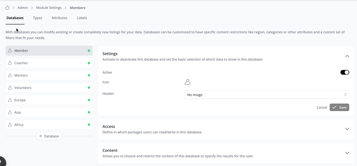
Task: Open the Header image dropdown
Action: (x=267, y=95)
